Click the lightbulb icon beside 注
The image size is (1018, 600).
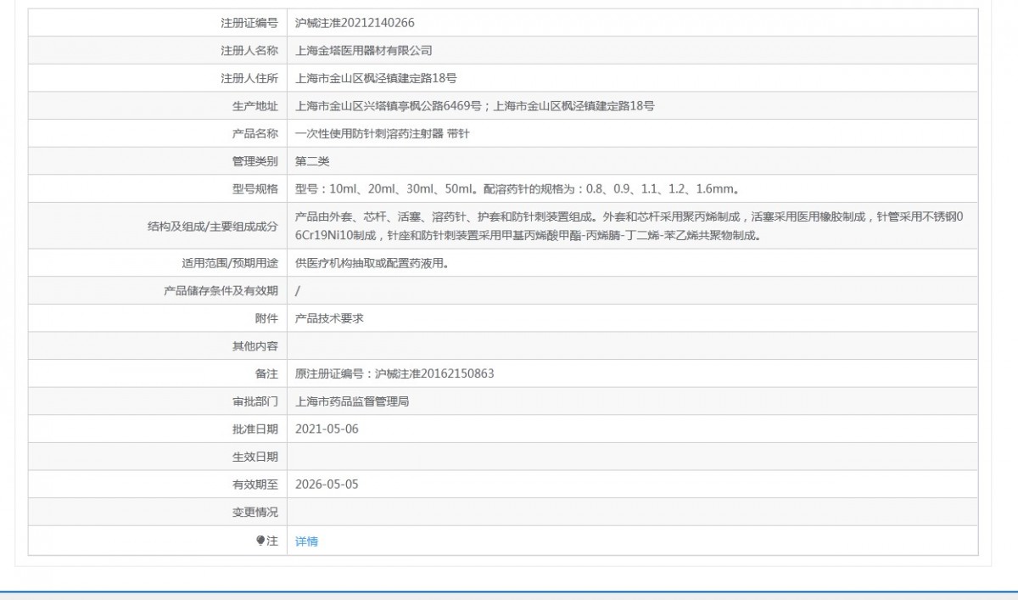click(260, 541)
